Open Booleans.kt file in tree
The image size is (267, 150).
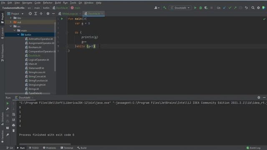pyautogui.click(x=33, y=47)
